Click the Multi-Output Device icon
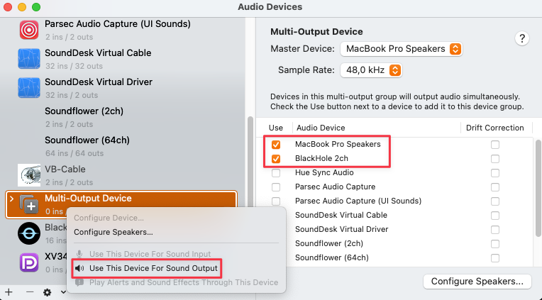Image resolution: width=542 pixels, height=300 pixels. coord(29,204)
